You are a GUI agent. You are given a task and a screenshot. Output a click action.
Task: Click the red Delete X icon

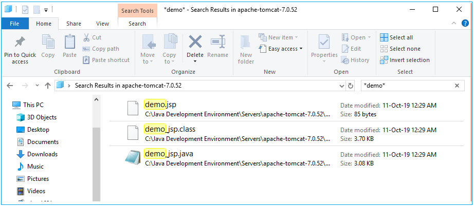click(x=195, y=42)
